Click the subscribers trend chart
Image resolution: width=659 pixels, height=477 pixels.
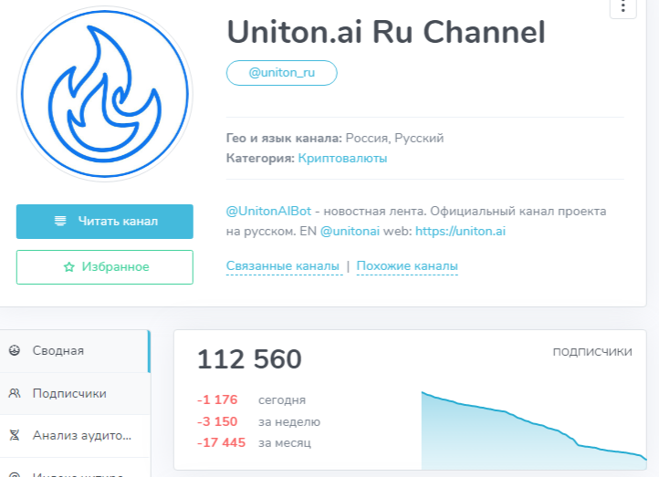click(x=534, y=430)
